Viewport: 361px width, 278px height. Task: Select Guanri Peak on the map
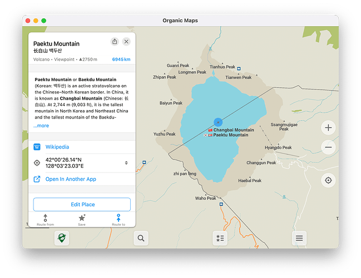tap(178, 66)
